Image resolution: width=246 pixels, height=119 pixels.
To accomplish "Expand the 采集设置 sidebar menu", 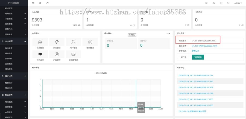I will [x=25, y=34].
